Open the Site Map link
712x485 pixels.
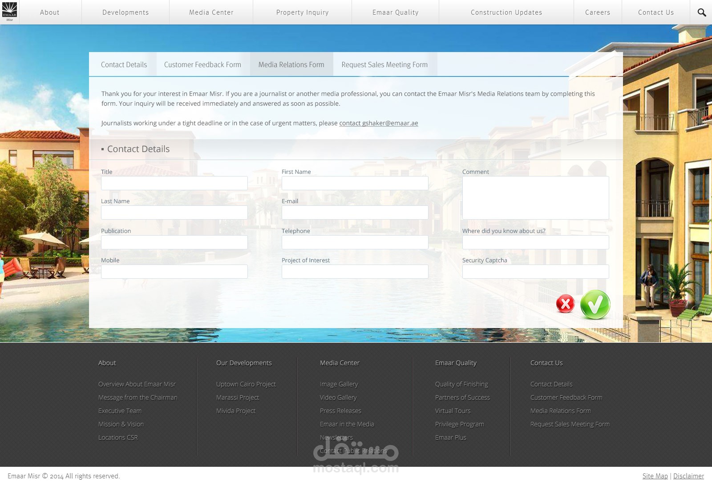[655, 476]
